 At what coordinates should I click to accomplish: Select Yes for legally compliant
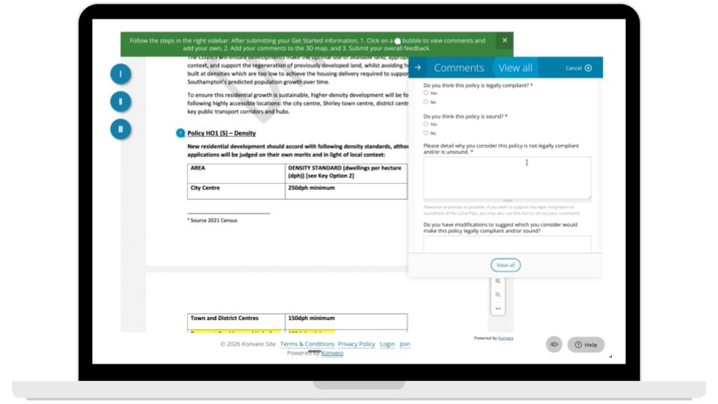point(426,93)
